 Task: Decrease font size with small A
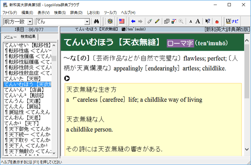(190, 21)
